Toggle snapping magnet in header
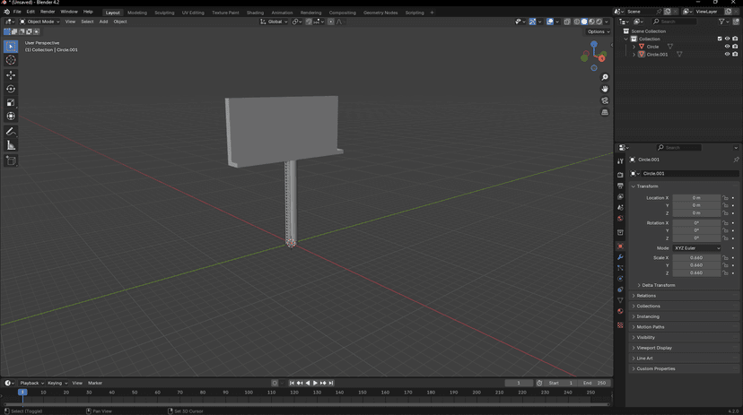This screenshot has width=743, height=415. click(x=309, y=22)
